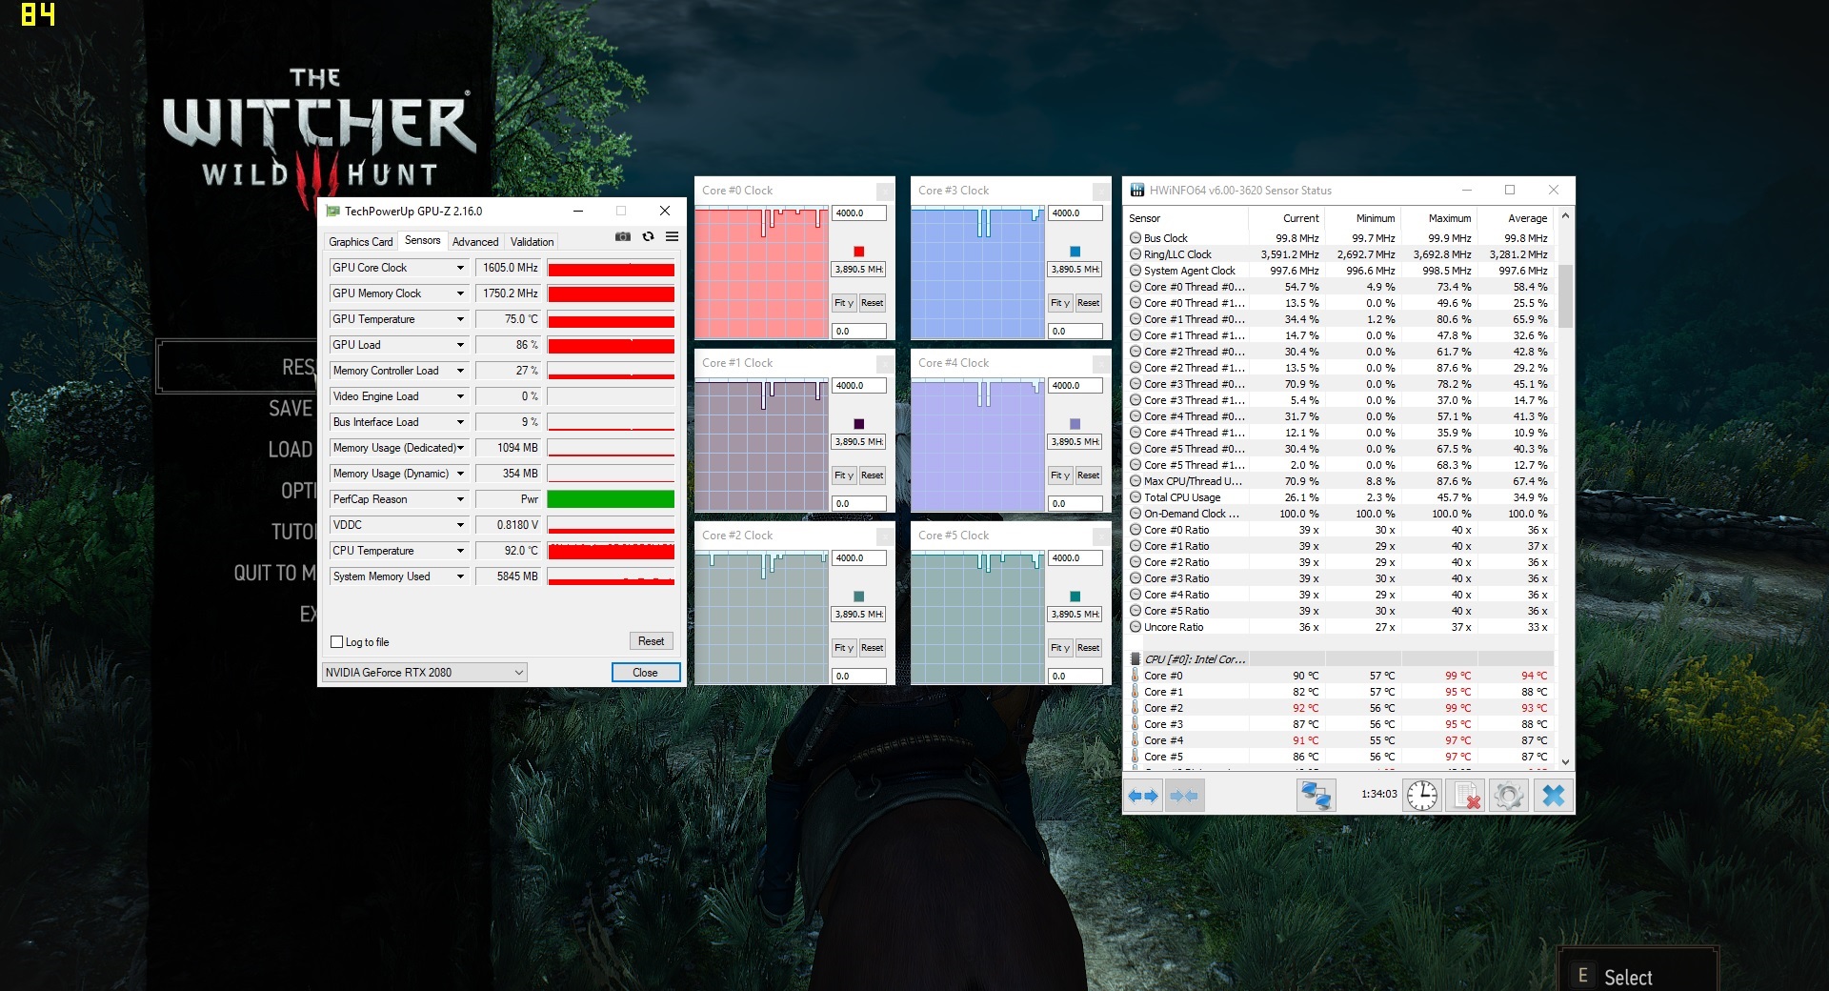Click the HWiNFO clock icon next to elapsed time
1829x991 pixels.
pos(1421,795)
